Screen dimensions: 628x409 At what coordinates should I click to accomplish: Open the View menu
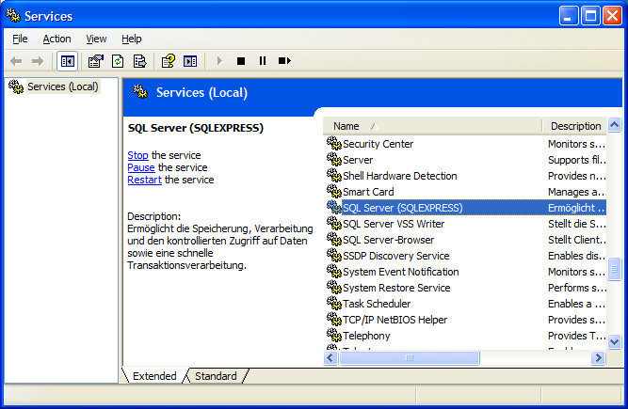(x=96, y=39)
